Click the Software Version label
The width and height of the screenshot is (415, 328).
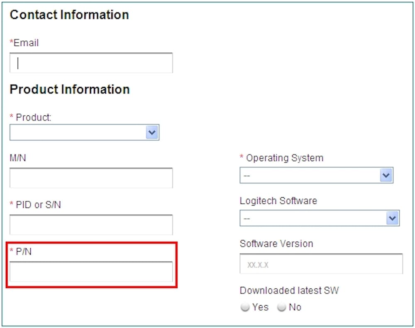[x=276, y=244]
